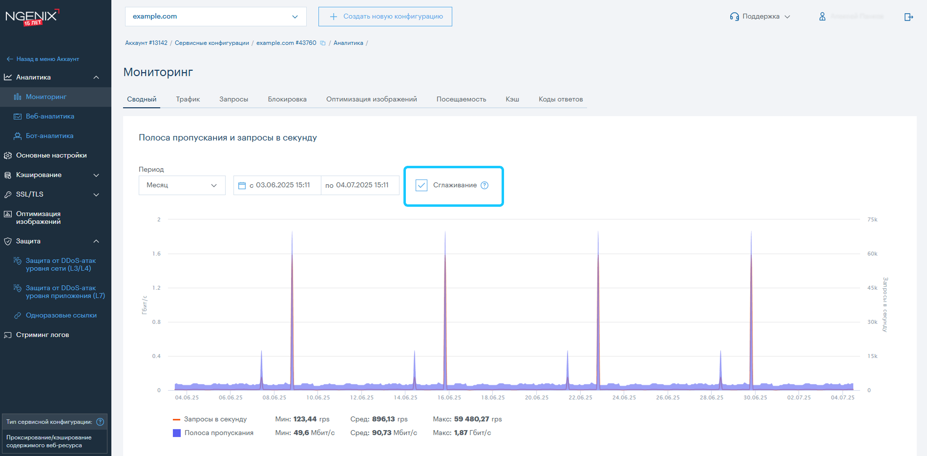The image size is (927, 456).
Task: Copy configuration ID via breadcrumb copy icon
Action: coord(323,43)
